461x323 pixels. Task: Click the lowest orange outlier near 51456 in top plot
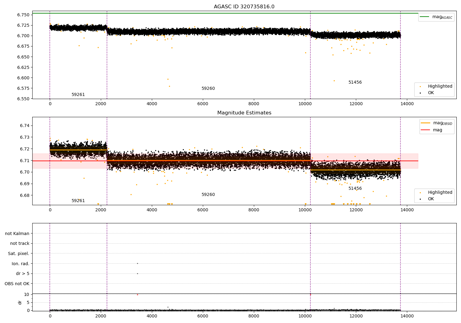(334, 81)
